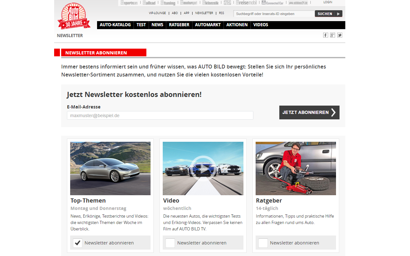Open the Google+ share icon
This screenshot has width=410, height=256.
point(332,35)
